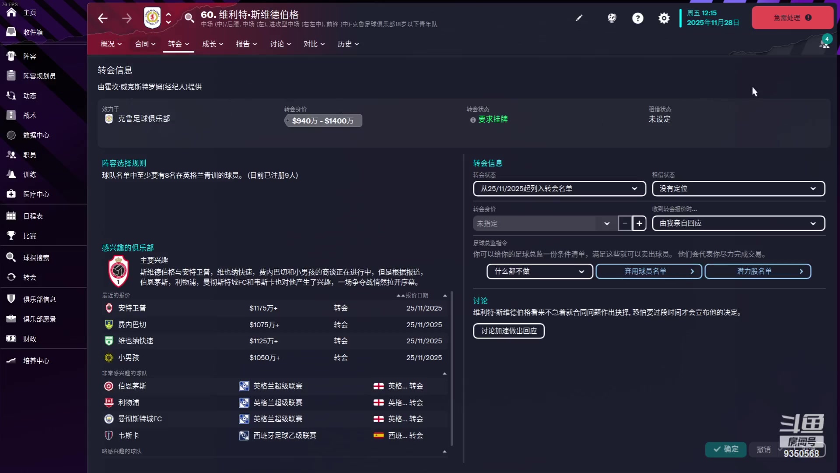The image size is (840, 473).
Task: Increase asking price with plus button
Action: coord(639,223)
